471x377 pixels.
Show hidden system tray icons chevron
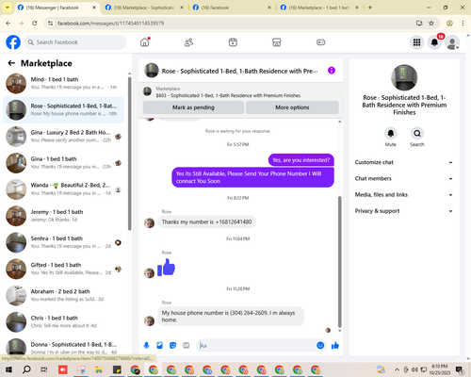(x=397, y=369)
